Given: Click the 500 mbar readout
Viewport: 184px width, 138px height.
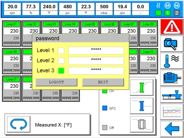Looking at the screenshot, I should point(104,9).
